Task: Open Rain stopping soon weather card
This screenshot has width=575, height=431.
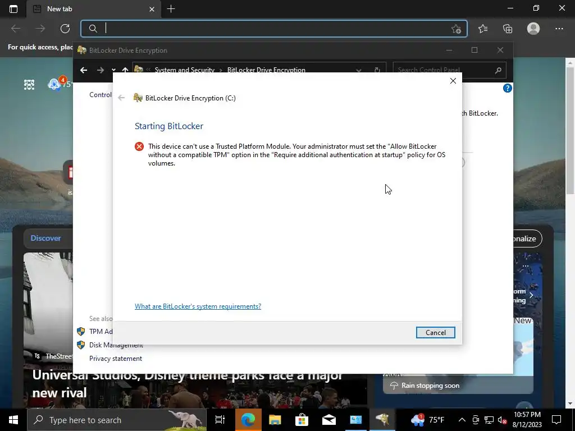Action: click(x=458, y=385)
